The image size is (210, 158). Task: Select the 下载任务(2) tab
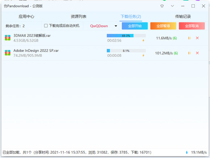[131, 17]
